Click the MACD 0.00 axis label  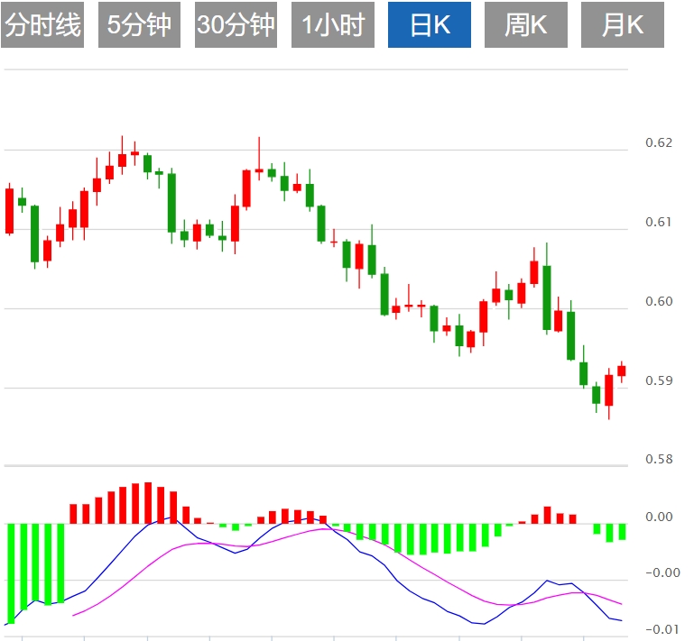tap(660, 517)
